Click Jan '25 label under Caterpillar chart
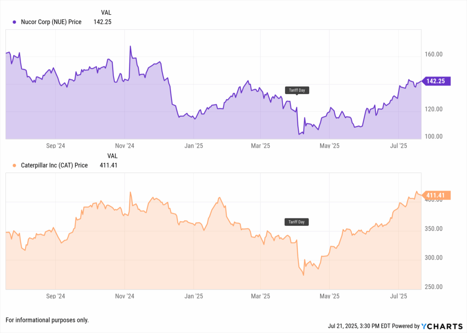 pyautogui.click(x=193, y=296)
